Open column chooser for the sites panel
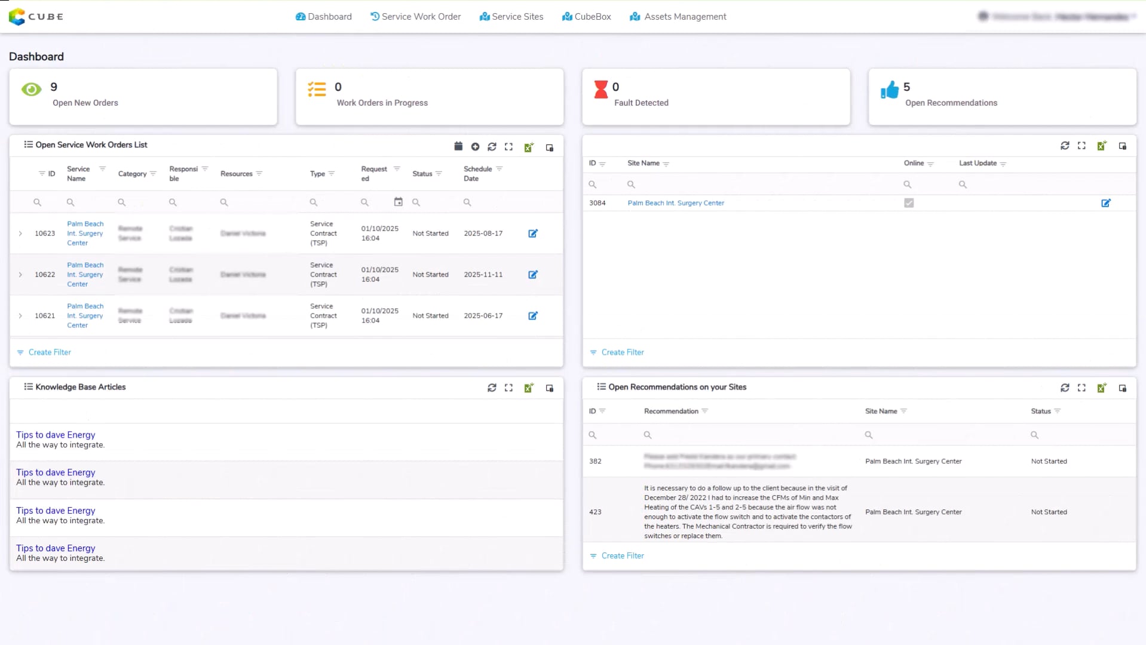This screenshot has width=1146, height=645. pyautogui.click(x=1123, y=145)
